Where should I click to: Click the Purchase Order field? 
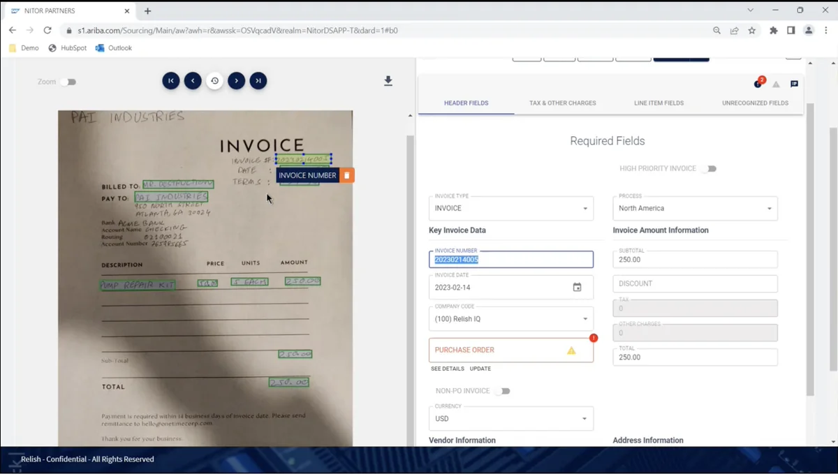511,350
